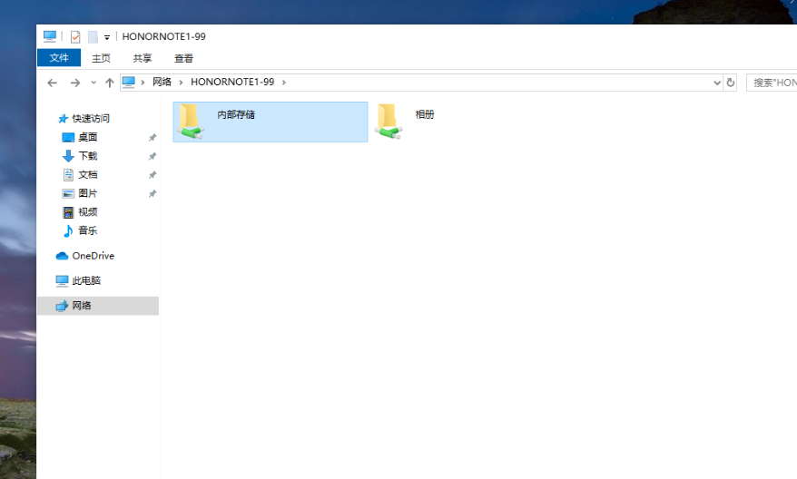
Task: Select the 相册 network folder
Action: tap(389, 122)
